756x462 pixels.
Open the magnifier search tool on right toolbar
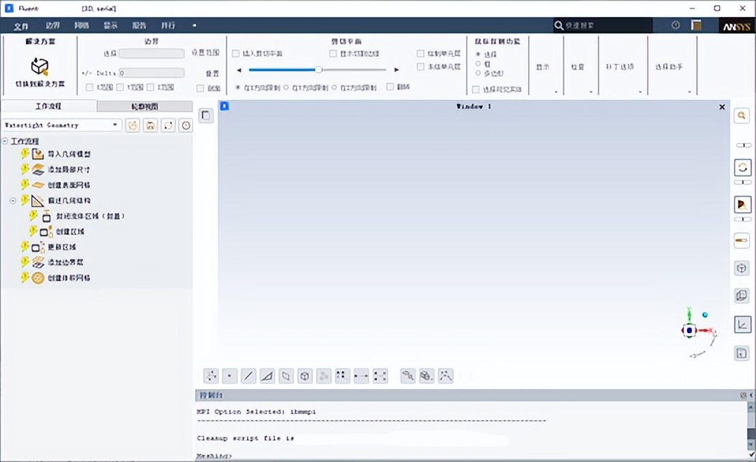[x=742, y=115]
